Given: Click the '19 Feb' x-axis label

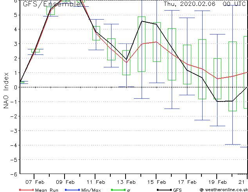Looking at the screenshot, I should (217, 182).
